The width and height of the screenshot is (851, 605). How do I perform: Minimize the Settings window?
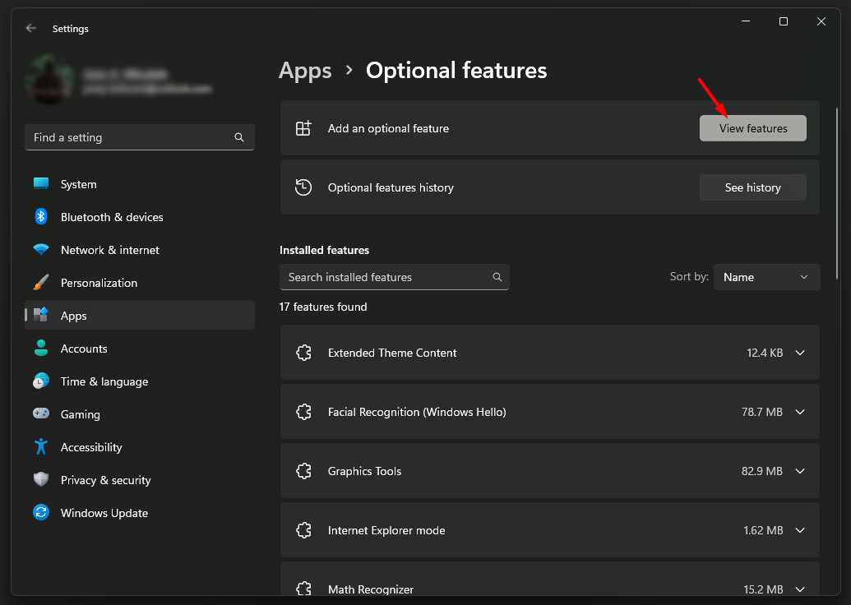coord(746,21)
